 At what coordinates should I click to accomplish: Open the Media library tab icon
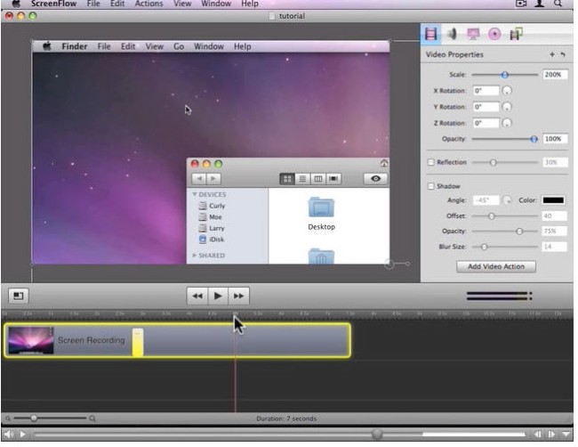[516, 34]
